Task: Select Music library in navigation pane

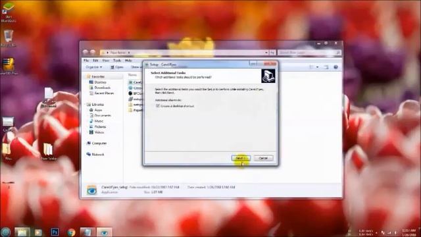Action: pos(99,121)
